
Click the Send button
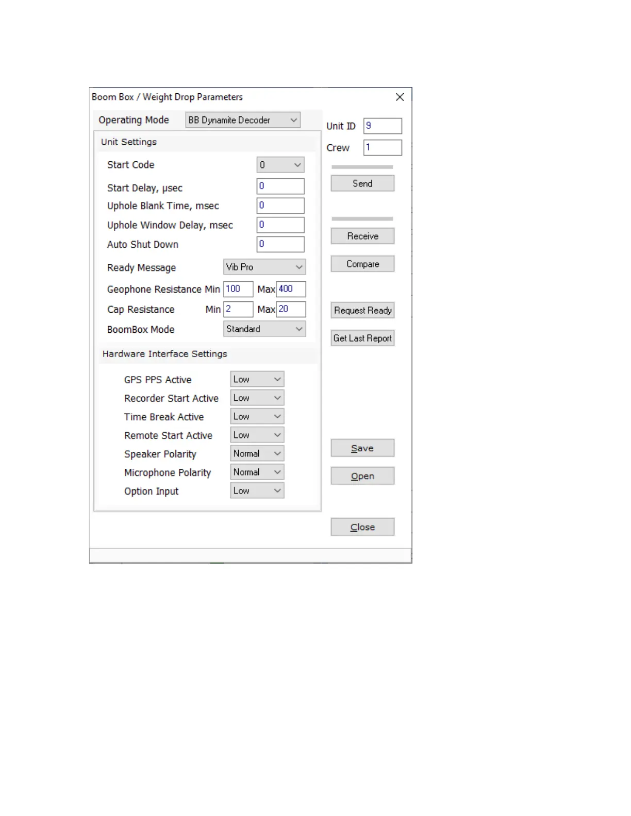(362, 183)
